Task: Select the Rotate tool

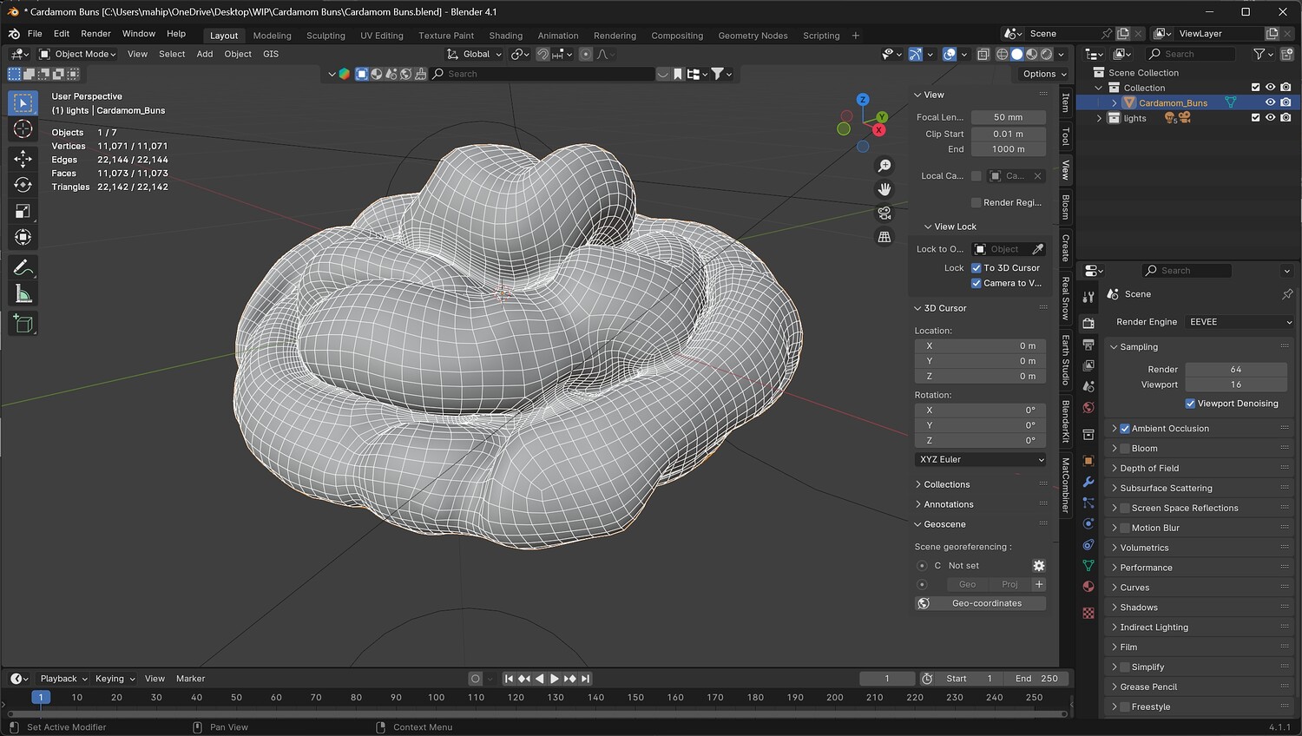Action: tap(23, 185)
